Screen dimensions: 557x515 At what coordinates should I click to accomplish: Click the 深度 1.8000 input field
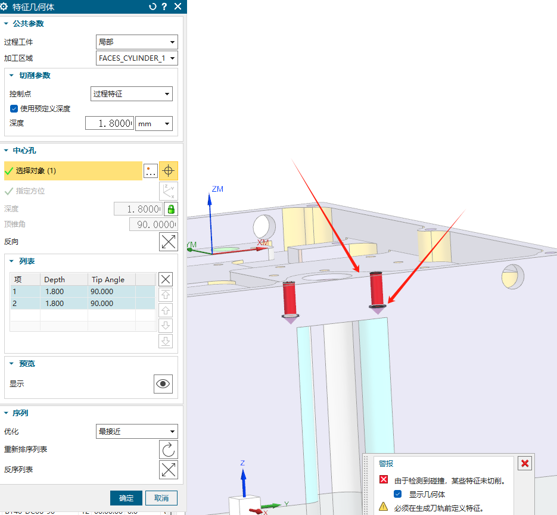click(109, 124)
